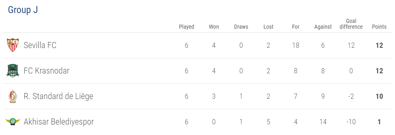Select Sevilla FC's points value 12

(379, 45)
